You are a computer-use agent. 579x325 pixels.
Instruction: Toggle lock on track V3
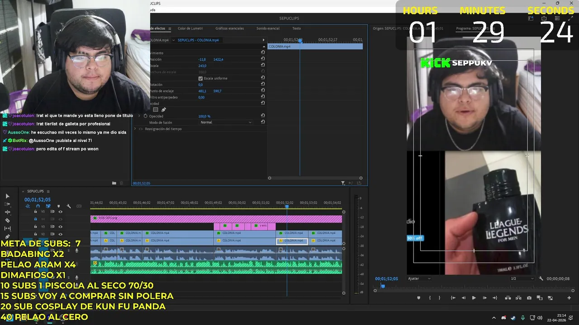pyautogui.click(x=36, y=227)
